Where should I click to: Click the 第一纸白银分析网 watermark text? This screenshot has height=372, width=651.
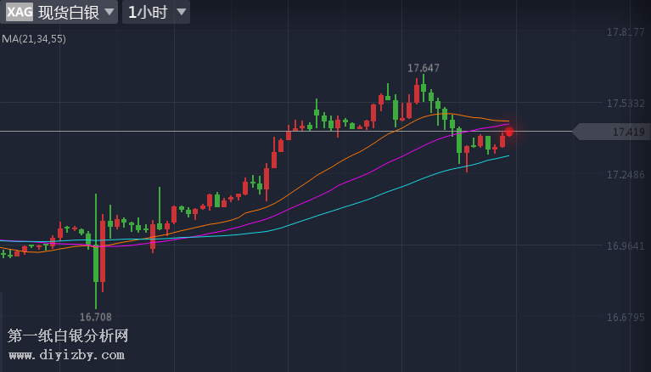point(68,336)
